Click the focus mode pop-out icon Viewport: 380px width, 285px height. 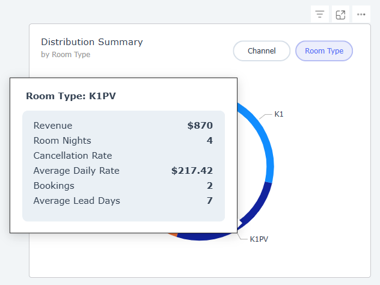340,14
